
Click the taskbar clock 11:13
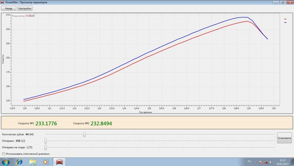(x=282, y=160)
